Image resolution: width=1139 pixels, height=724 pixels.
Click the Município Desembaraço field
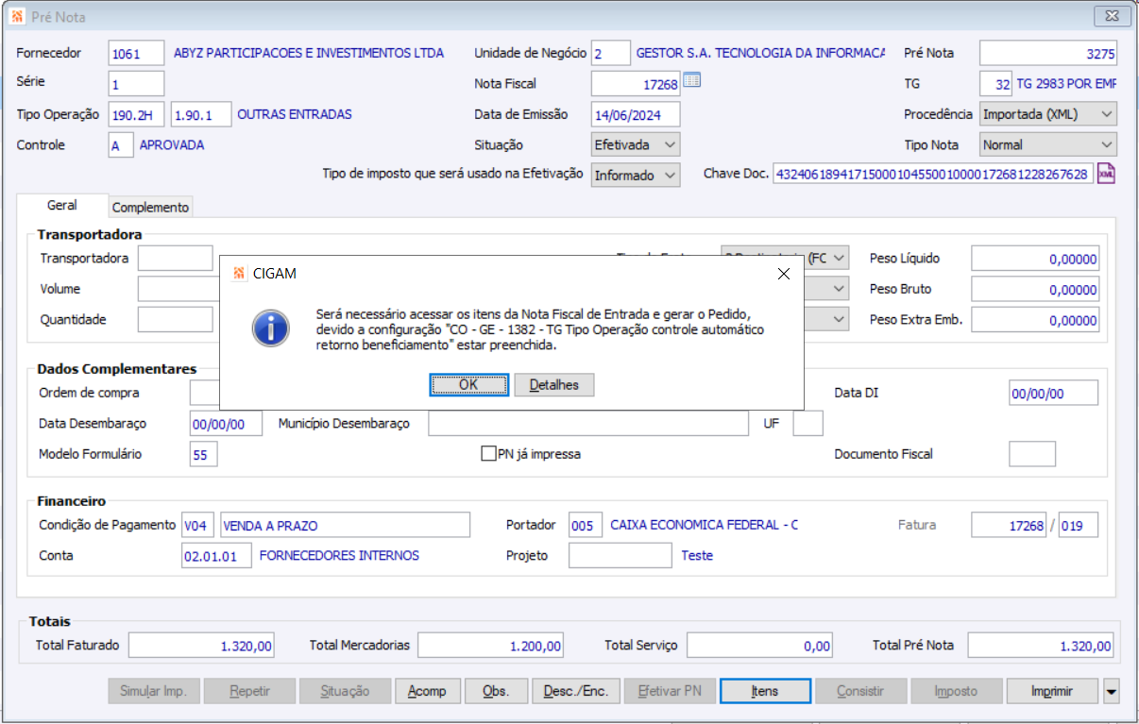[x=586, y=423]
